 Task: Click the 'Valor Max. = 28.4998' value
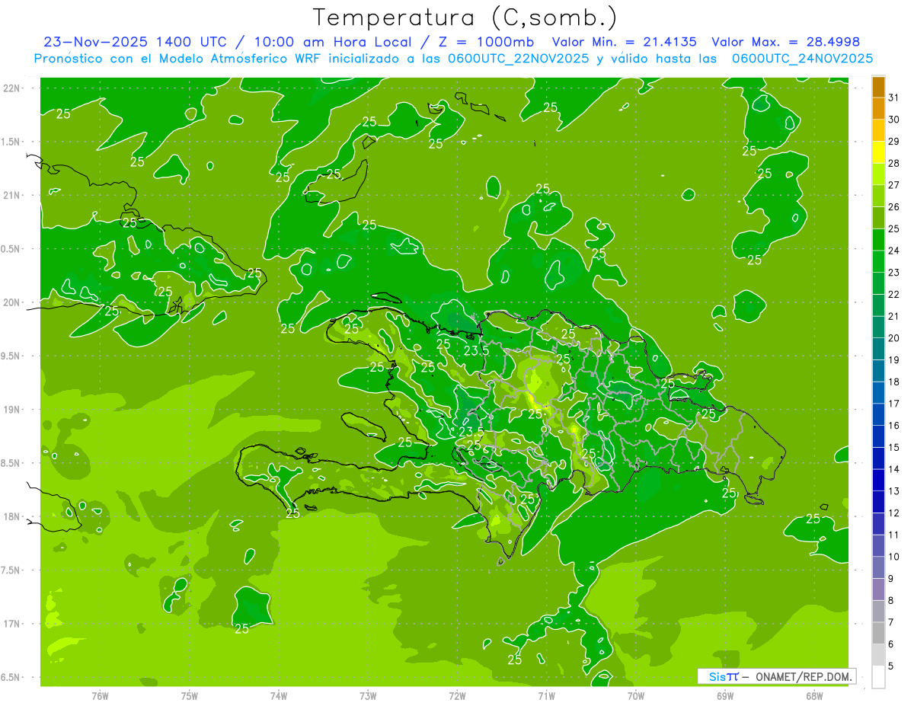[785, 42]
